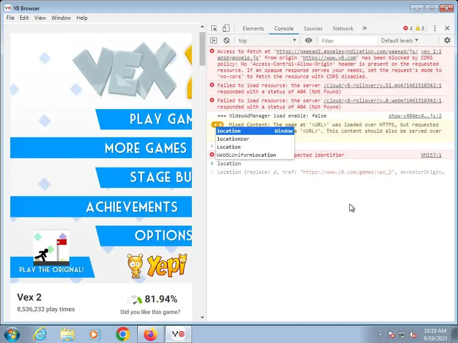
Task: Open File Explorer from taskbar
Action: tap(68, 334)
